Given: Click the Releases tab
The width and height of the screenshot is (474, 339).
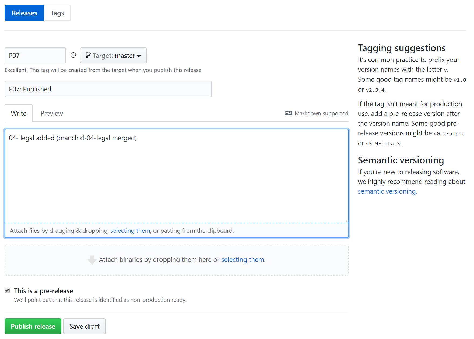Looking at the screenshot, I should point(24,13).
